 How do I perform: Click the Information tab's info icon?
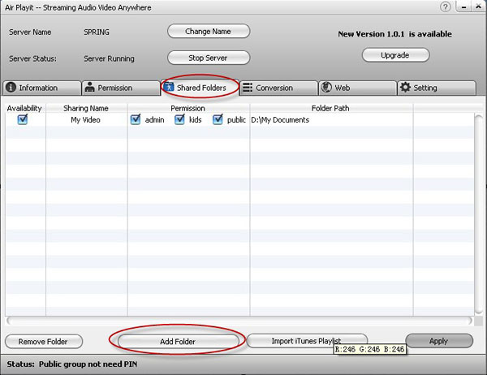click(x=11, y=88)
